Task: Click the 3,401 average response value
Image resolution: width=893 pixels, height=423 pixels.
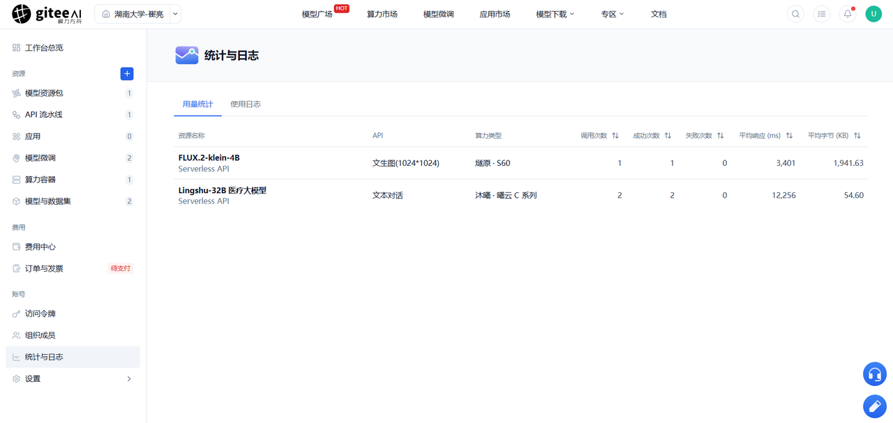Action: tap(786, 163)
